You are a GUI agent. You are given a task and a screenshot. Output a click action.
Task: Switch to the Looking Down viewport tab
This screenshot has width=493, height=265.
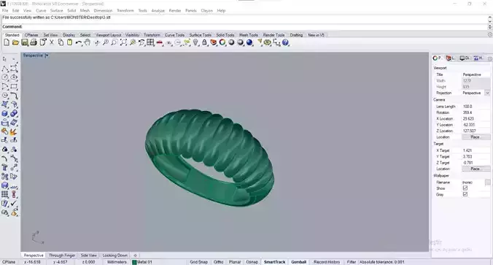point(114,256)
